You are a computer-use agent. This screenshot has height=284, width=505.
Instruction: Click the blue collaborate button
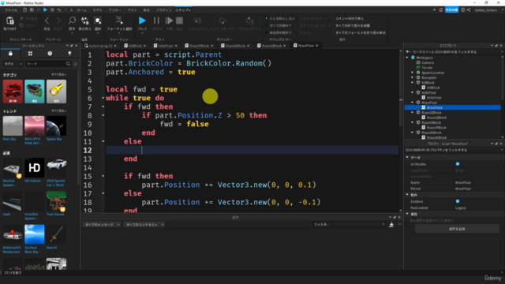tap(451, 10)
